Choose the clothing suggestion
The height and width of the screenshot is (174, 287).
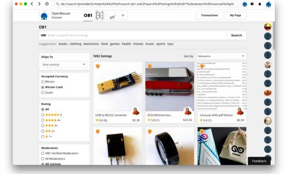(75, 44)
